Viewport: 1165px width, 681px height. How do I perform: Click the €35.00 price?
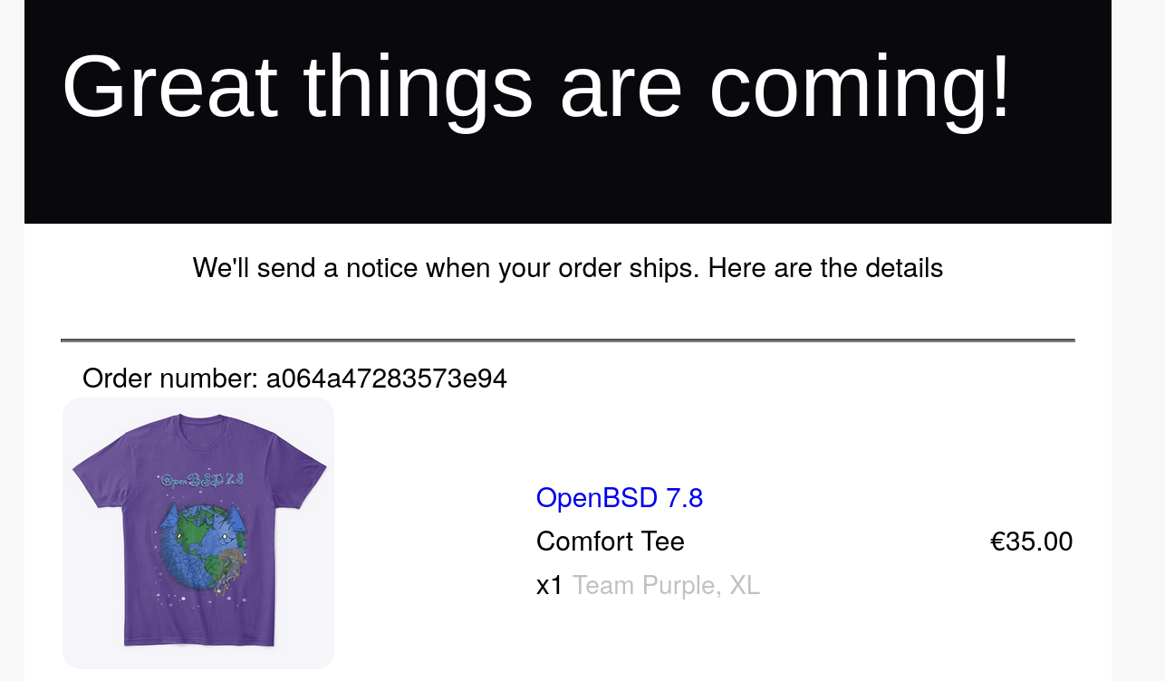click(x=1031, y=542)
